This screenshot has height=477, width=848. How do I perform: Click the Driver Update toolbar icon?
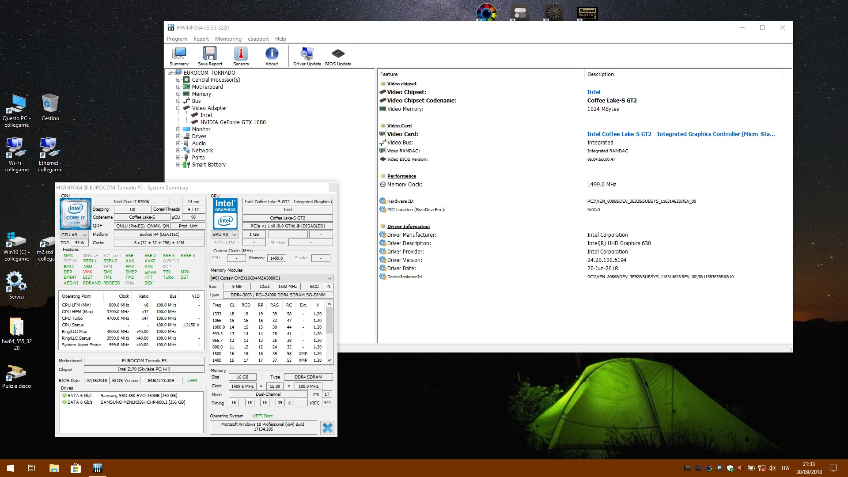pos(307,56)
